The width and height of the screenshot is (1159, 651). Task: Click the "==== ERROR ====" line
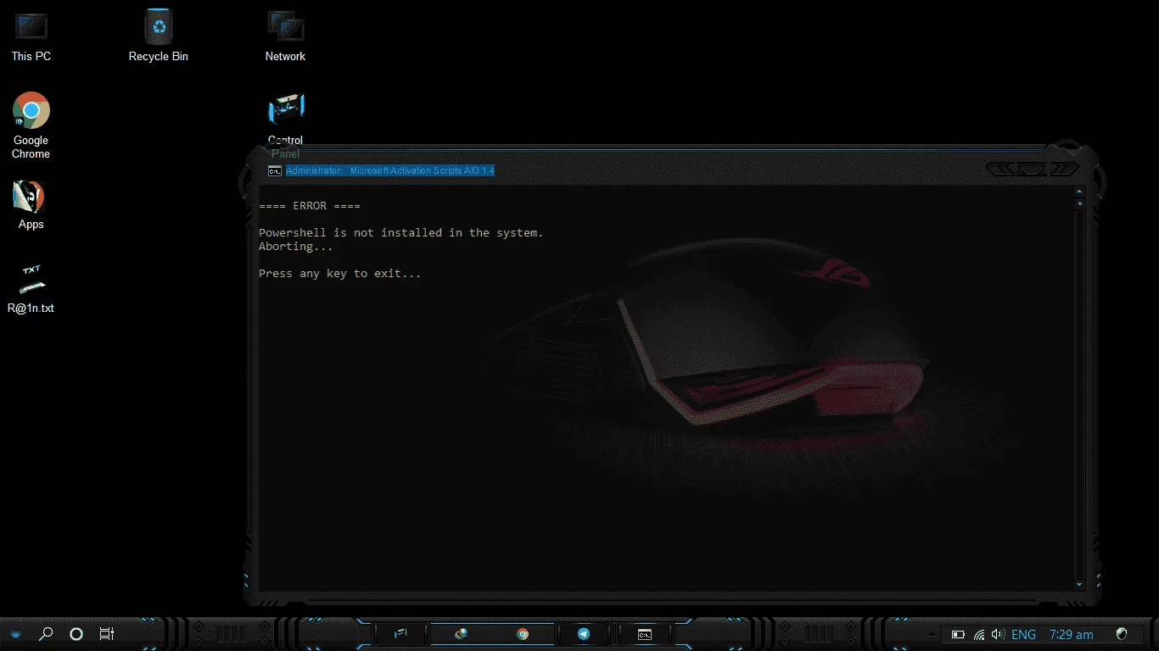(310, 206)
